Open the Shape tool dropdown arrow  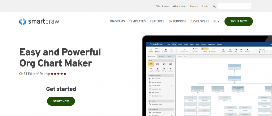point(210,52)
